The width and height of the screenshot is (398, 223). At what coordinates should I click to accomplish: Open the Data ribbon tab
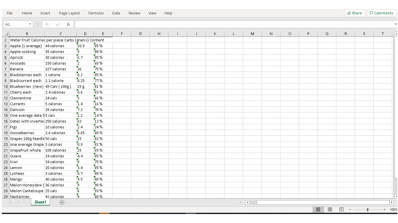pyautogui.click(x=116, y=13)
